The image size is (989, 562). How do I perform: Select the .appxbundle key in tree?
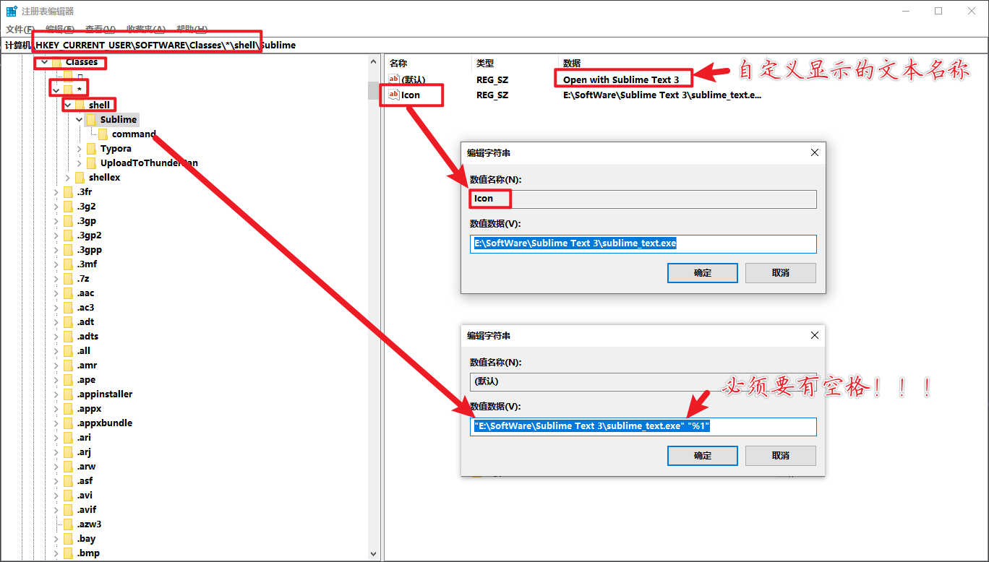coord(104,423)
